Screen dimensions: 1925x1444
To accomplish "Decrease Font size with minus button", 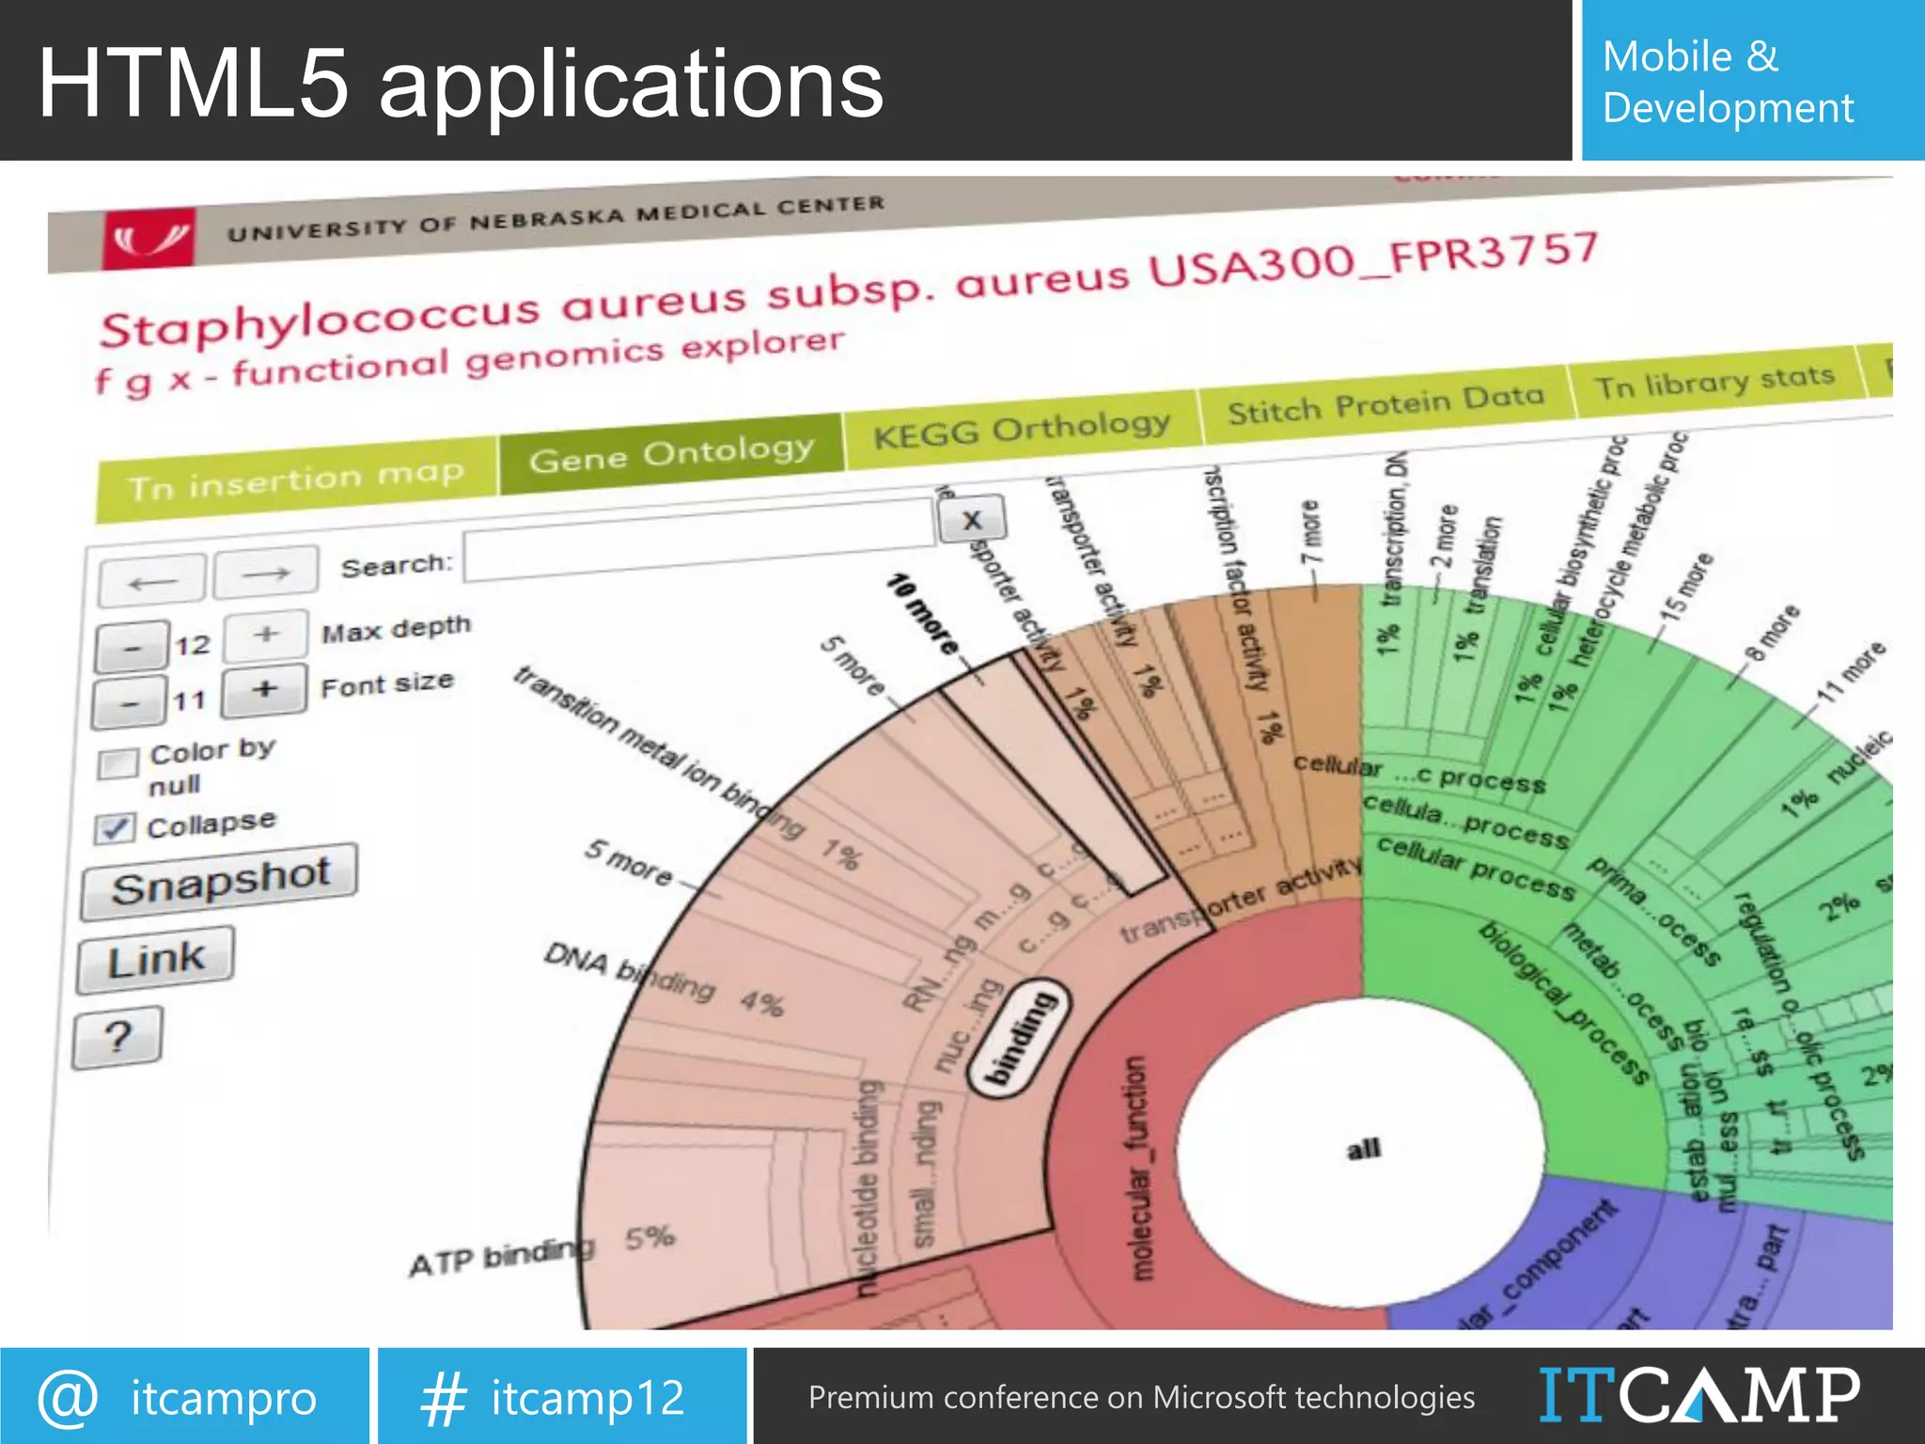I will 130,702.
